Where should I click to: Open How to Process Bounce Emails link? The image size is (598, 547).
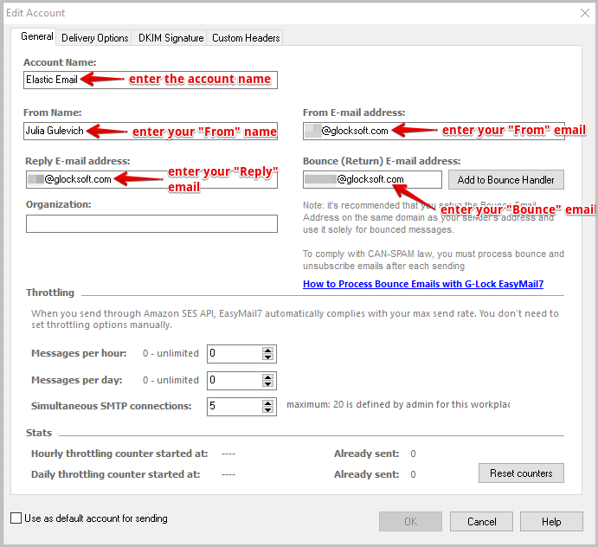[423, 284]
